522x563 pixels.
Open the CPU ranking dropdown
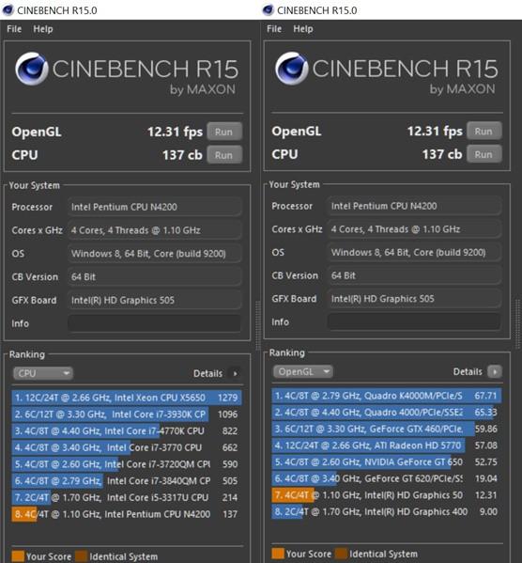[x=43, y=373]
